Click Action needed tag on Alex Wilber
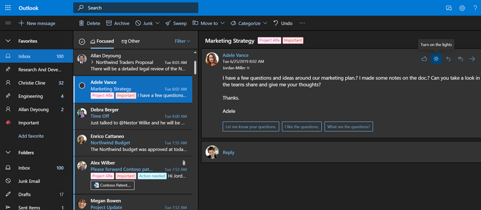This screenshot has height=210, width=481. tap(152, 176)
